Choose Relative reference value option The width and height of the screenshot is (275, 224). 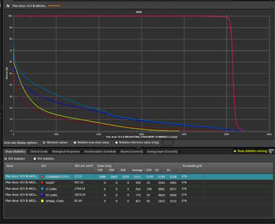click(116, 143)
